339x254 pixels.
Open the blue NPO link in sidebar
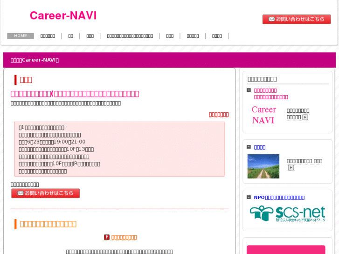279,198
